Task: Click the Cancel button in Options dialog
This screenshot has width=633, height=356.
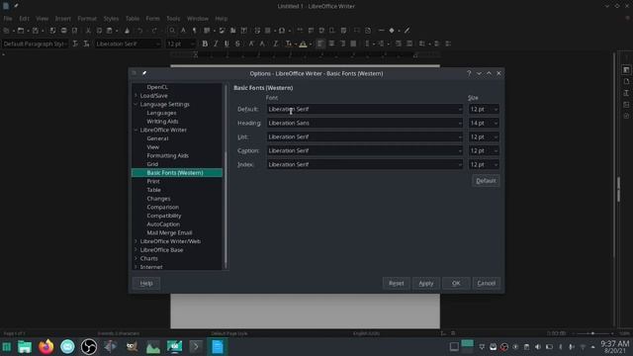Action: (486, 283)
